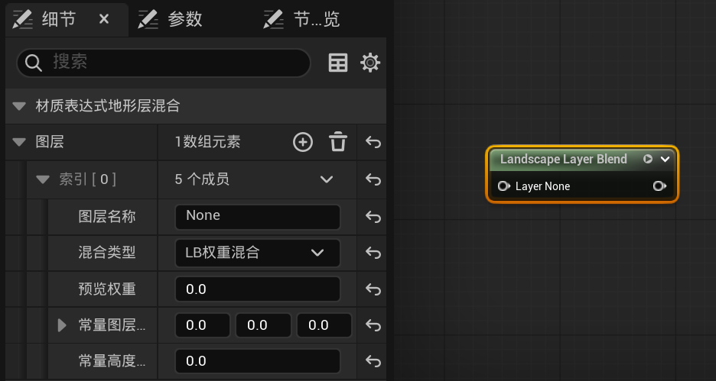Viewport: 716px width, 381px height.
Task: Click the trash icon to empty array
Action: pyautogui.click(x=338, y=142)
